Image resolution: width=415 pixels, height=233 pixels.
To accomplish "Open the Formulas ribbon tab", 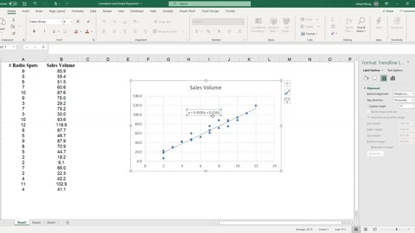I will click(78, 11).
